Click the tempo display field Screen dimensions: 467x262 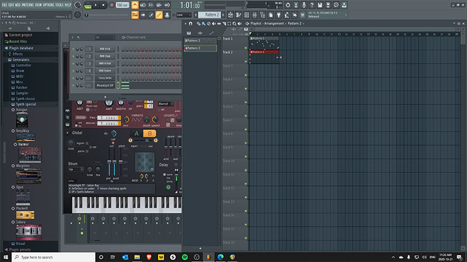[123, 5]
